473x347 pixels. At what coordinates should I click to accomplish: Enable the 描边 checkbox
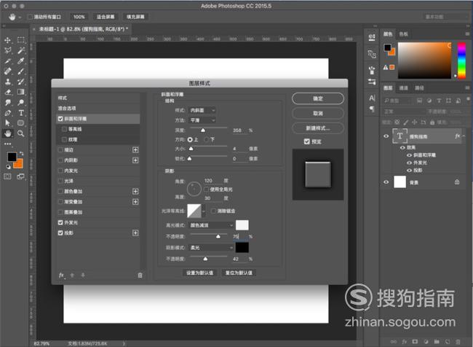click(60, 149)
